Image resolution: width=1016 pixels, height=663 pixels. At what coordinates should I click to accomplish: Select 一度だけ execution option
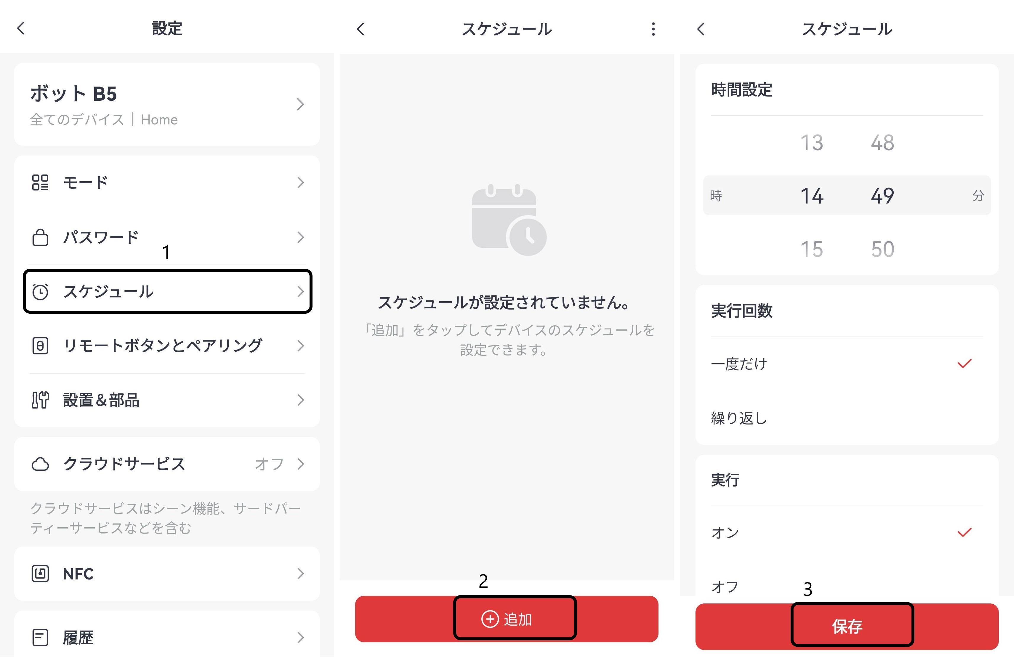point(847,364)
